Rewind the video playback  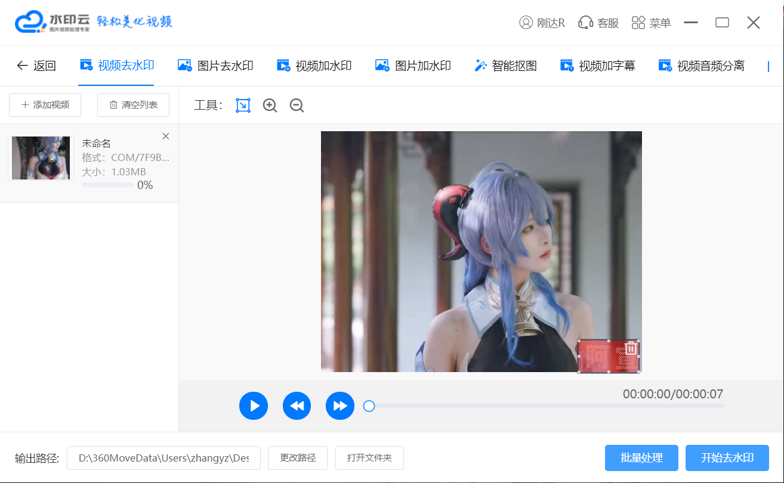297,406
